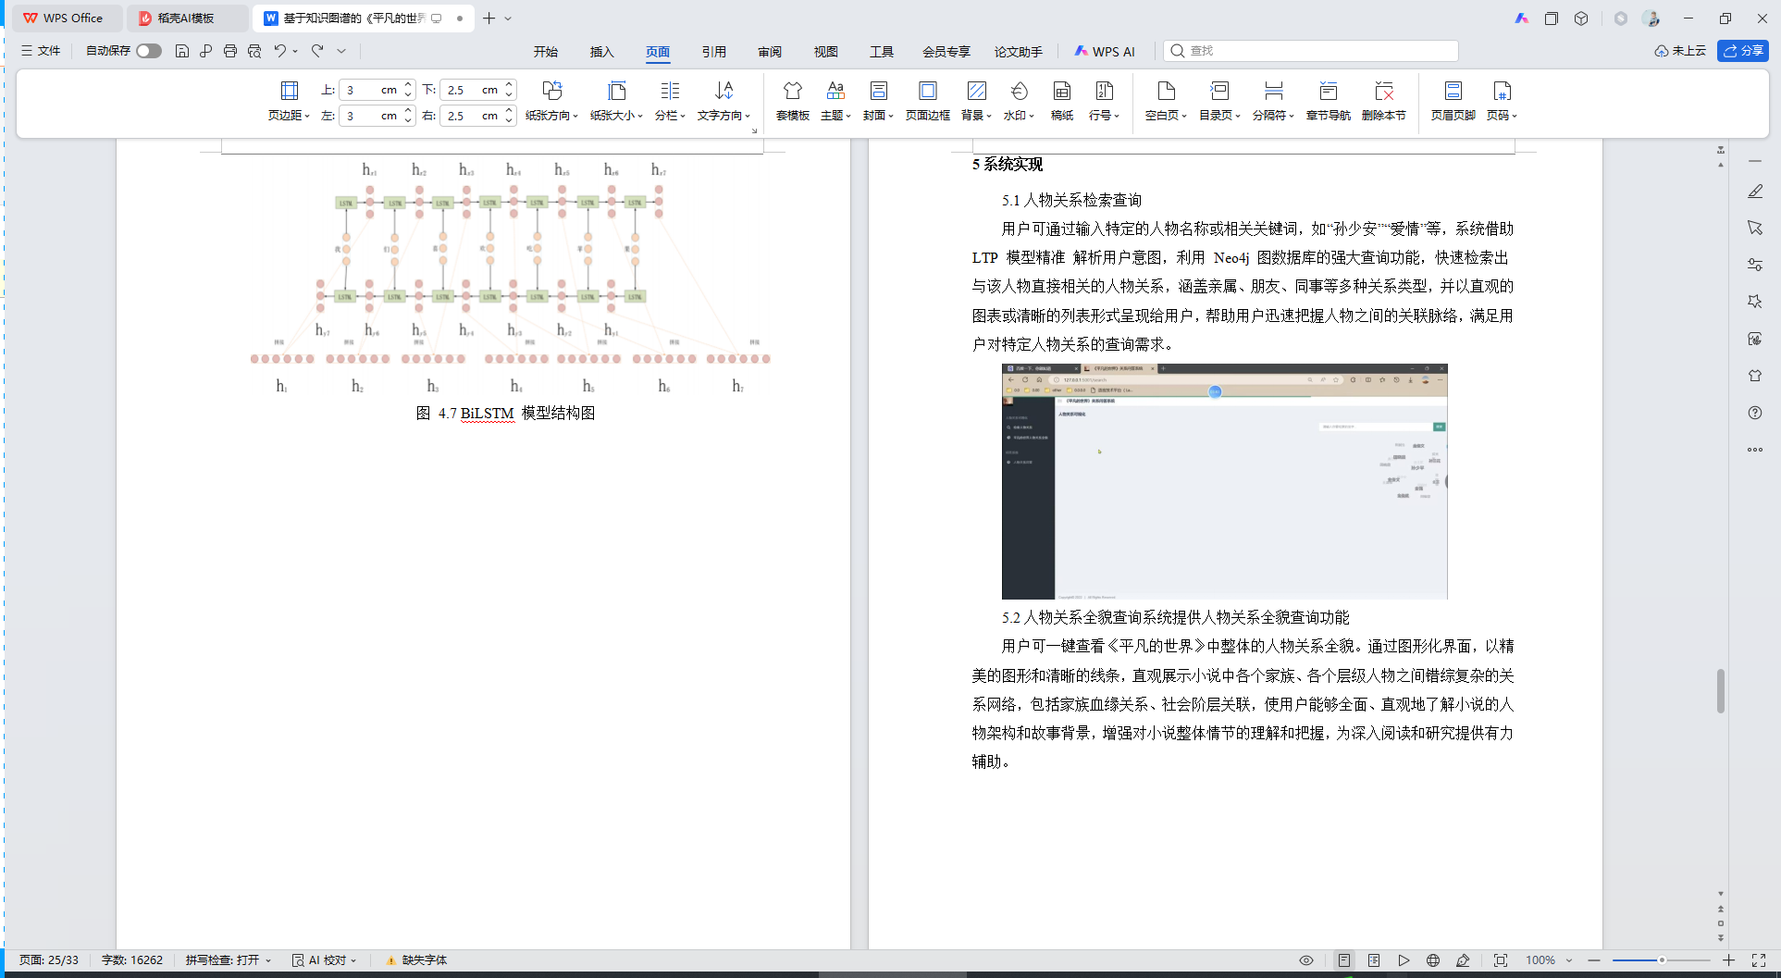Click the help question mark in sidebar
The height and width of the screenshot is (978, 1781).
[x=1755, y=413]
